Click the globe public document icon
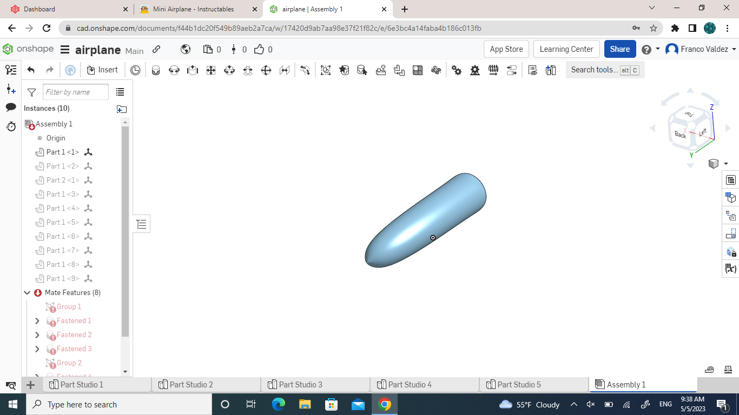Image resolution: width=739 pixels, height=415 pixels. click(x=186, y=49)
